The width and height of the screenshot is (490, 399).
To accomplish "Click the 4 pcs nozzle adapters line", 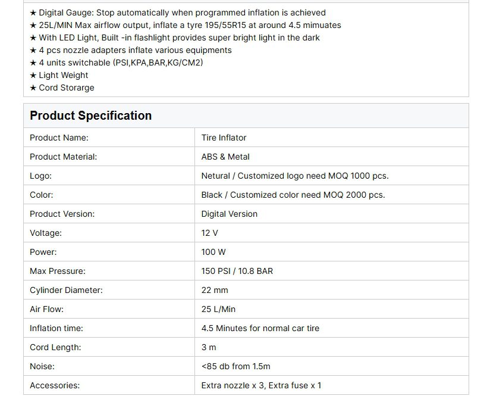I will click(130, 50).
